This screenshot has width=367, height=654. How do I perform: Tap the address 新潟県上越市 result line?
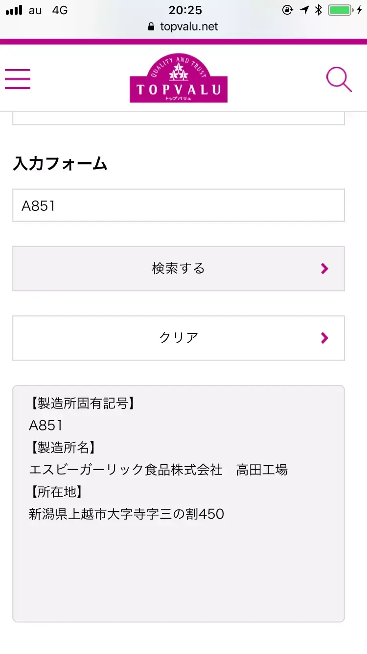coord(127,514)
